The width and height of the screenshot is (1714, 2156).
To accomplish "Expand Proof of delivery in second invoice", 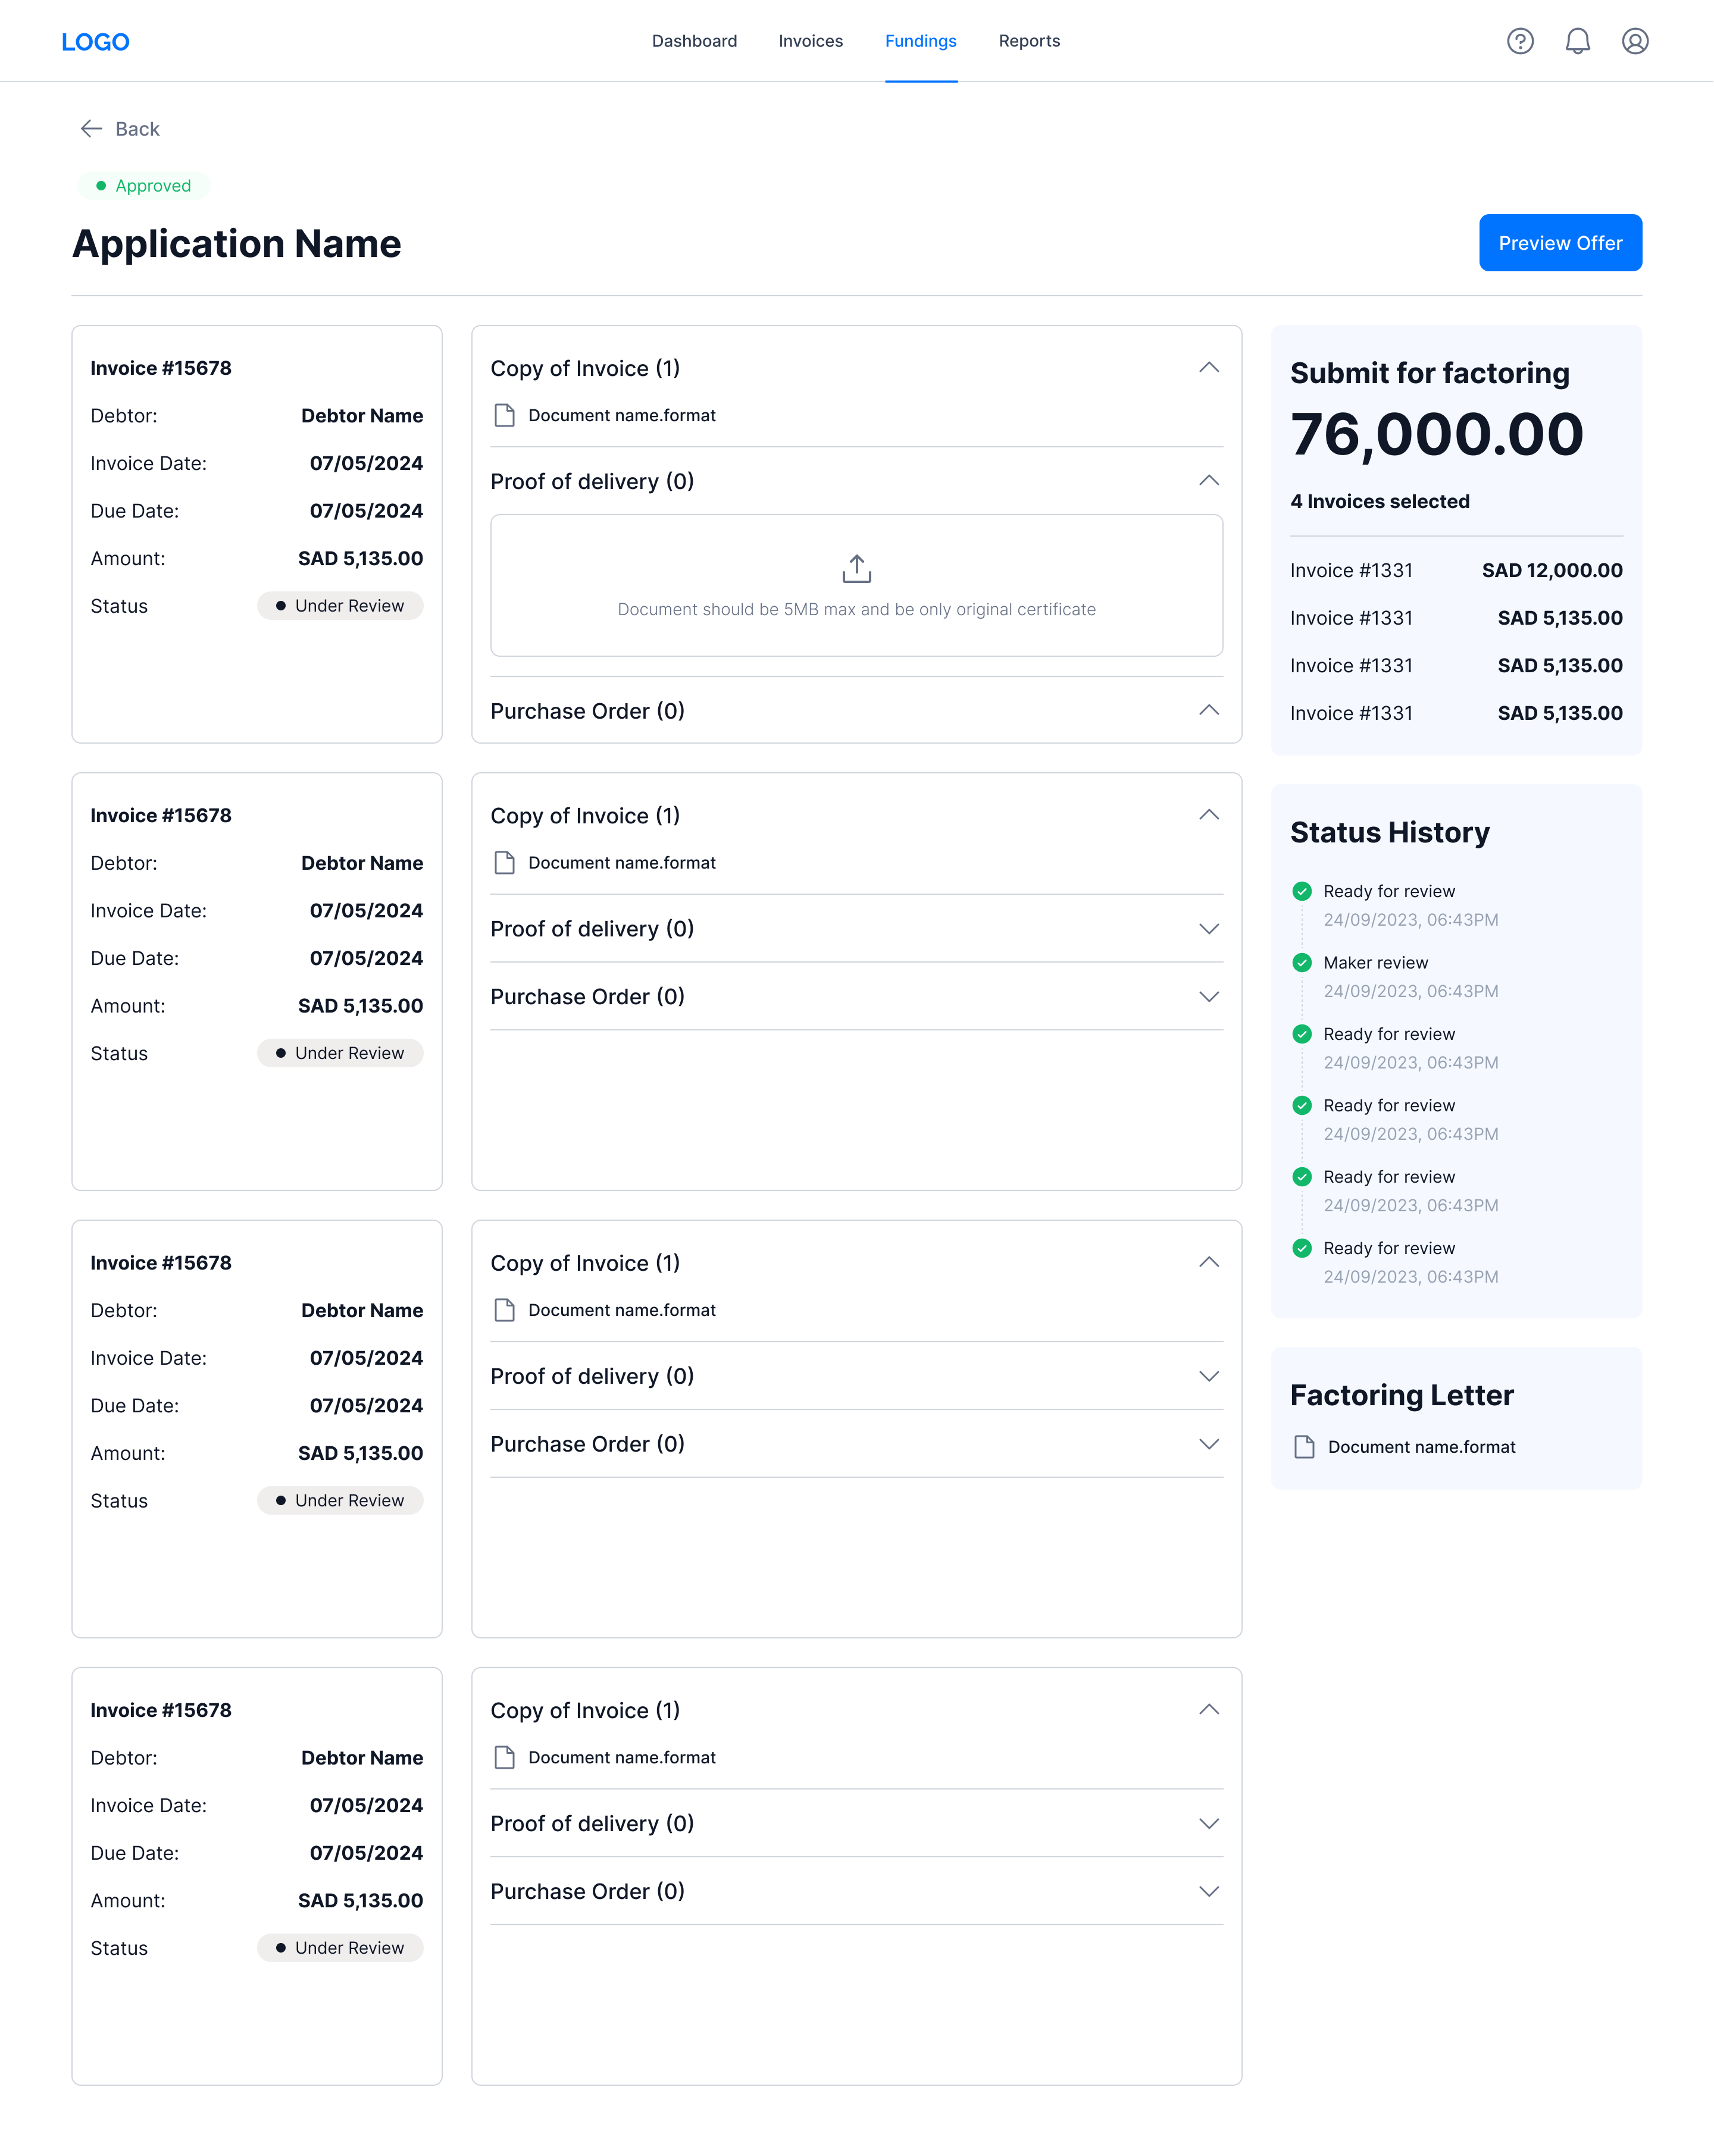I will pos(1209,928).
